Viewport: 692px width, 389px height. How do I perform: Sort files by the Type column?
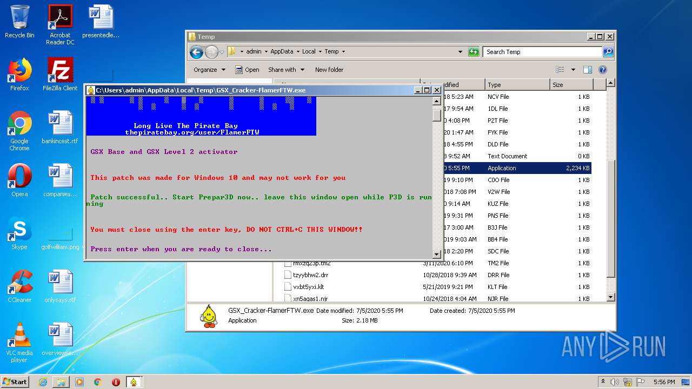(x=517, y=85)
